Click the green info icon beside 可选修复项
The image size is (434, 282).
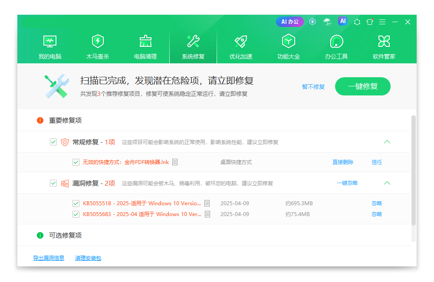(x=40, y=235)
